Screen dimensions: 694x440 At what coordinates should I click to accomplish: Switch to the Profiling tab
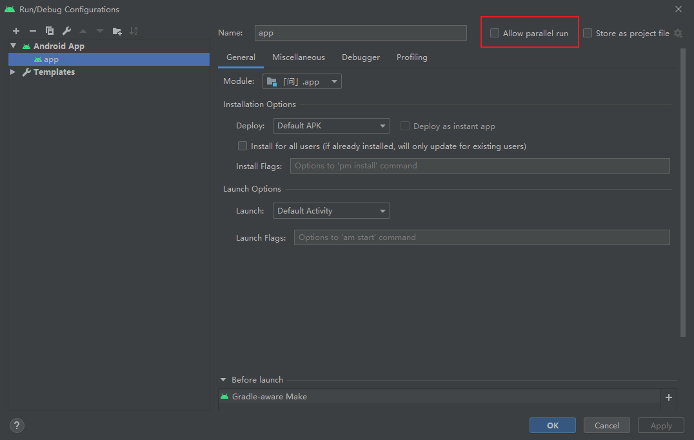(x=411, y=57)
